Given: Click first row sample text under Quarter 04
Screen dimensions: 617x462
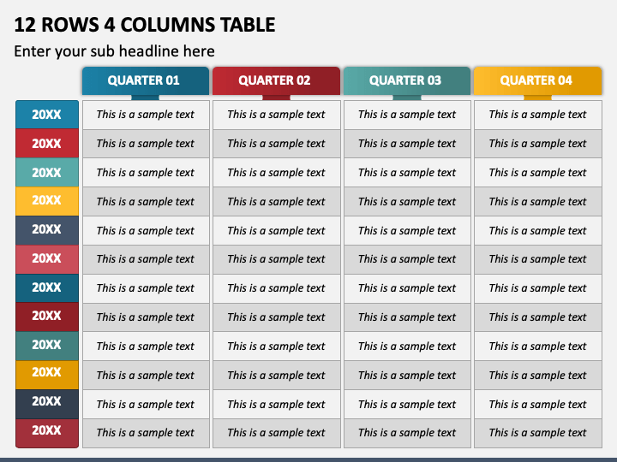Looking at the screenshot, I should (x=538, y=115).
